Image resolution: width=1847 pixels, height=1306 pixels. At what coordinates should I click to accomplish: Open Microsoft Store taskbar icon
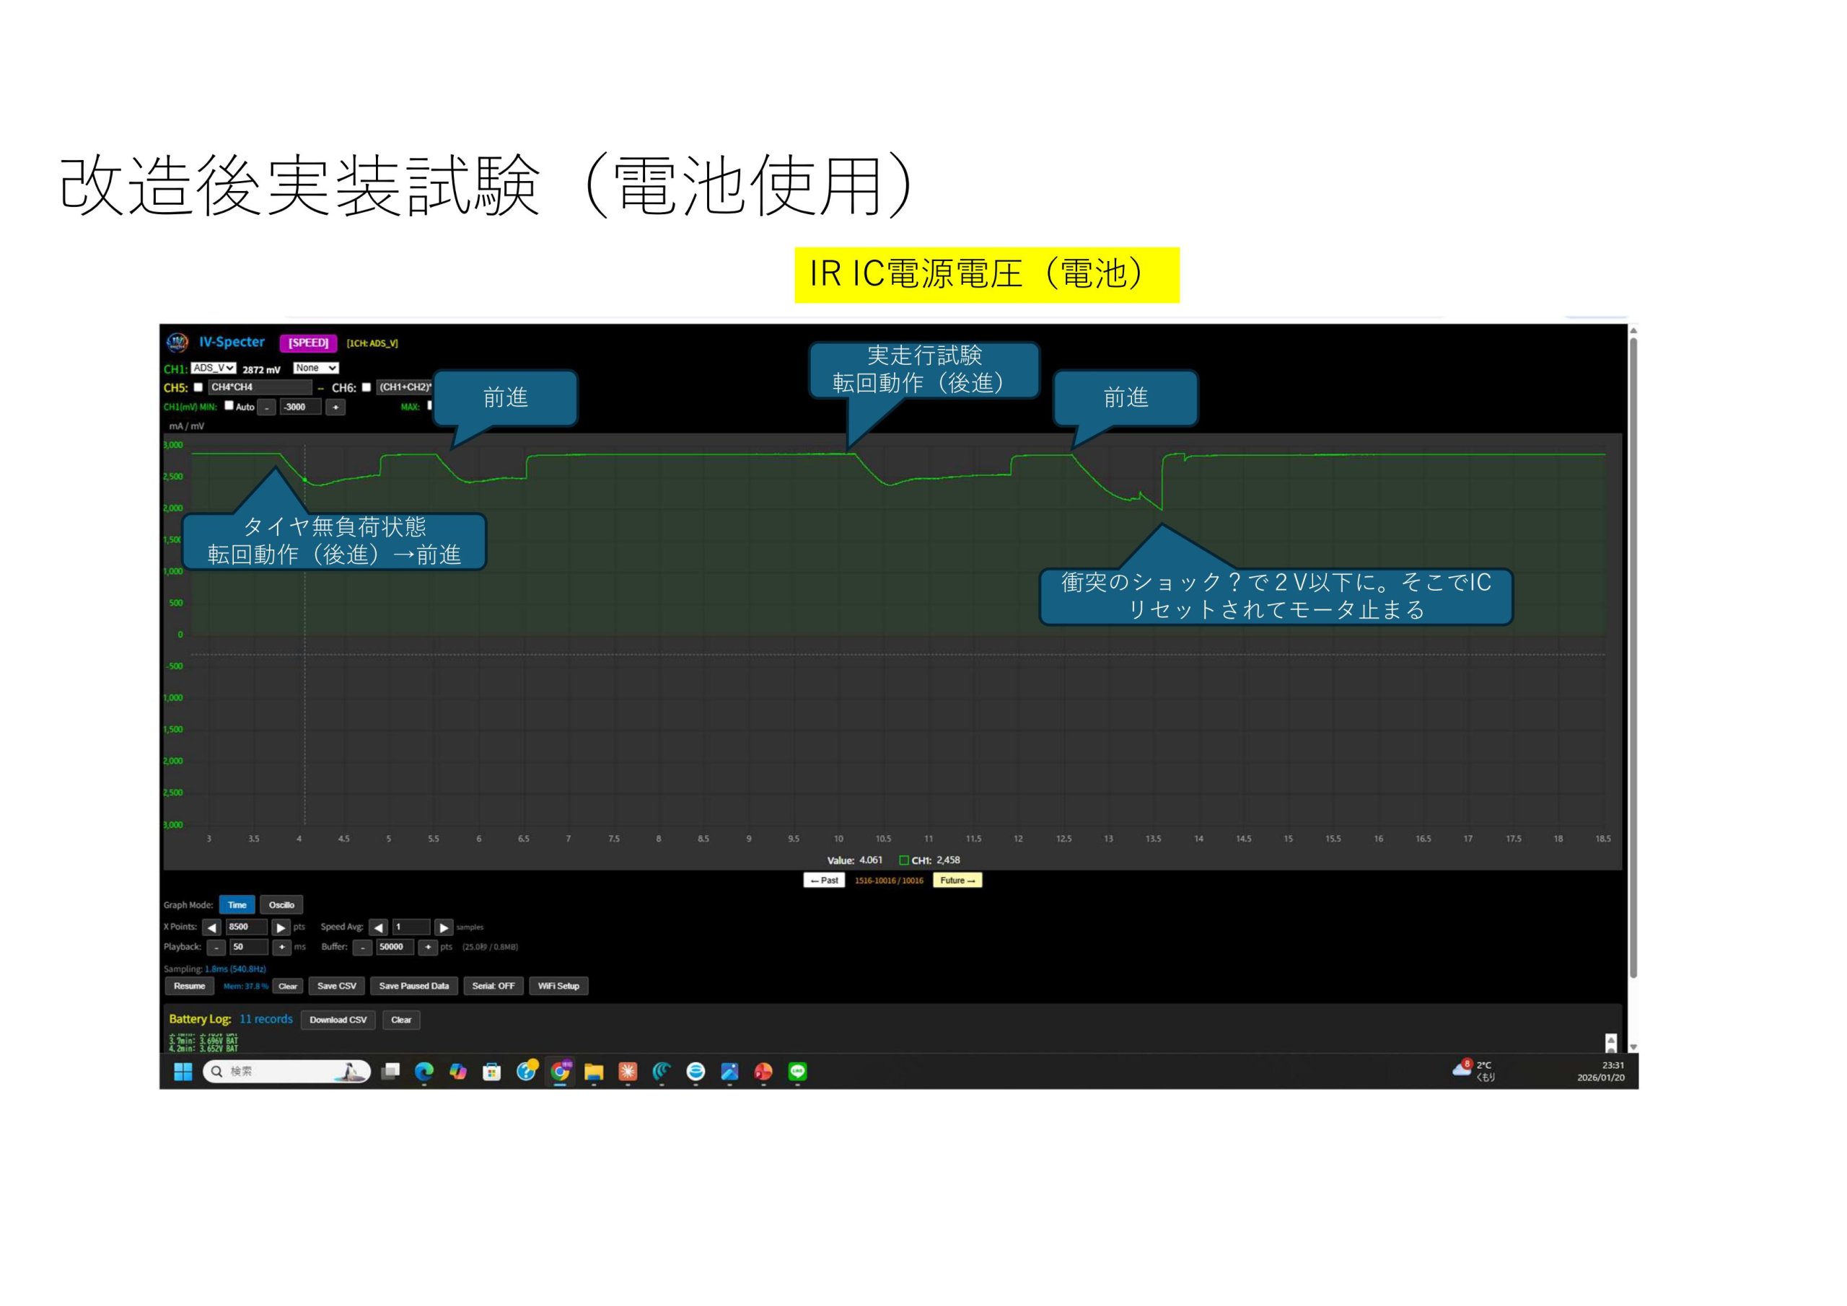(491, 1071)
